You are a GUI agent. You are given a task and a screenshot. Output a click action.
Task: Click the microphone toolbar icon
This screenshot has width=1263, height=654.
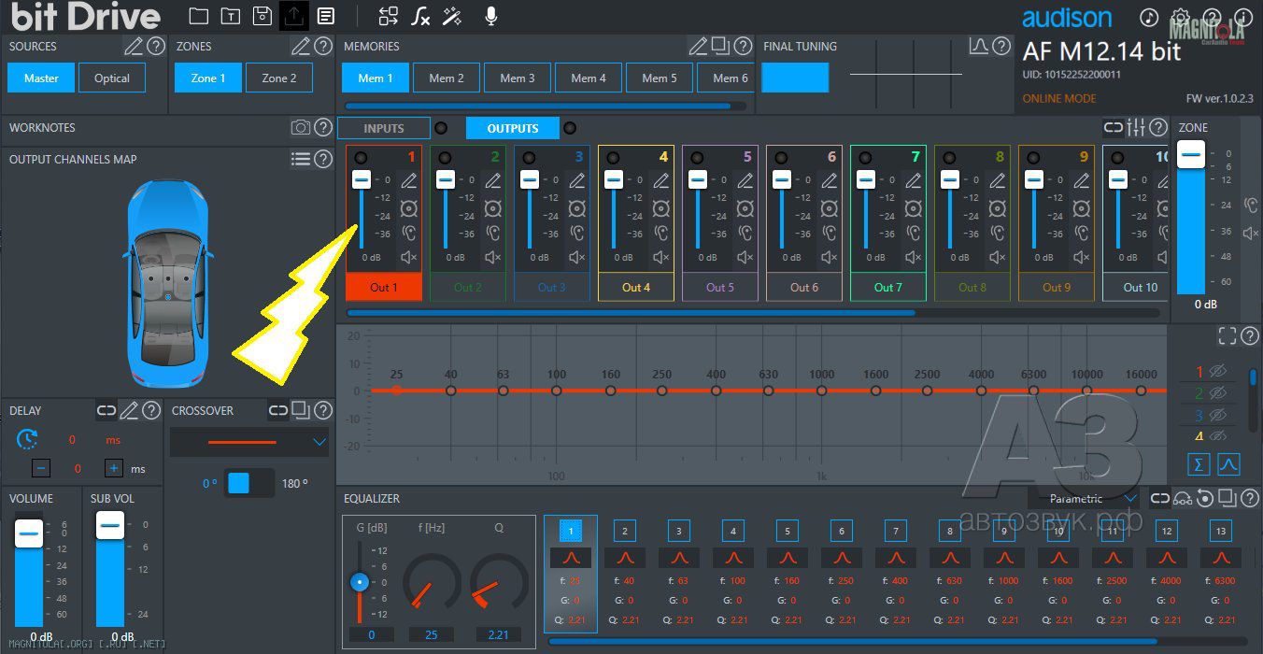(x=491, y=16)
